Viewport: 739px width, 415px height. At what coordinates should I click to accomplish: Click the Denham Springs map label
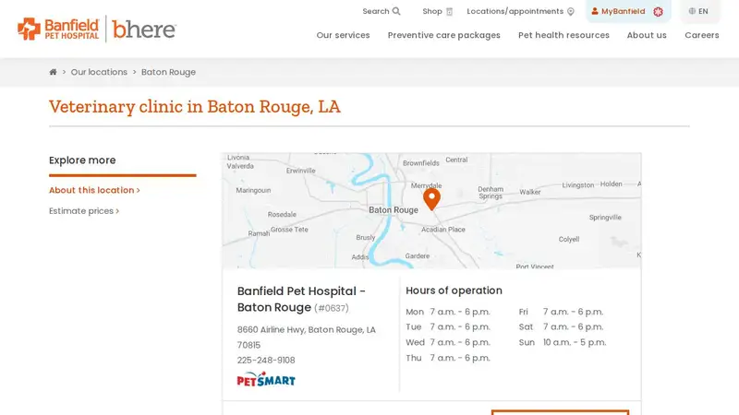coord(491,193)
